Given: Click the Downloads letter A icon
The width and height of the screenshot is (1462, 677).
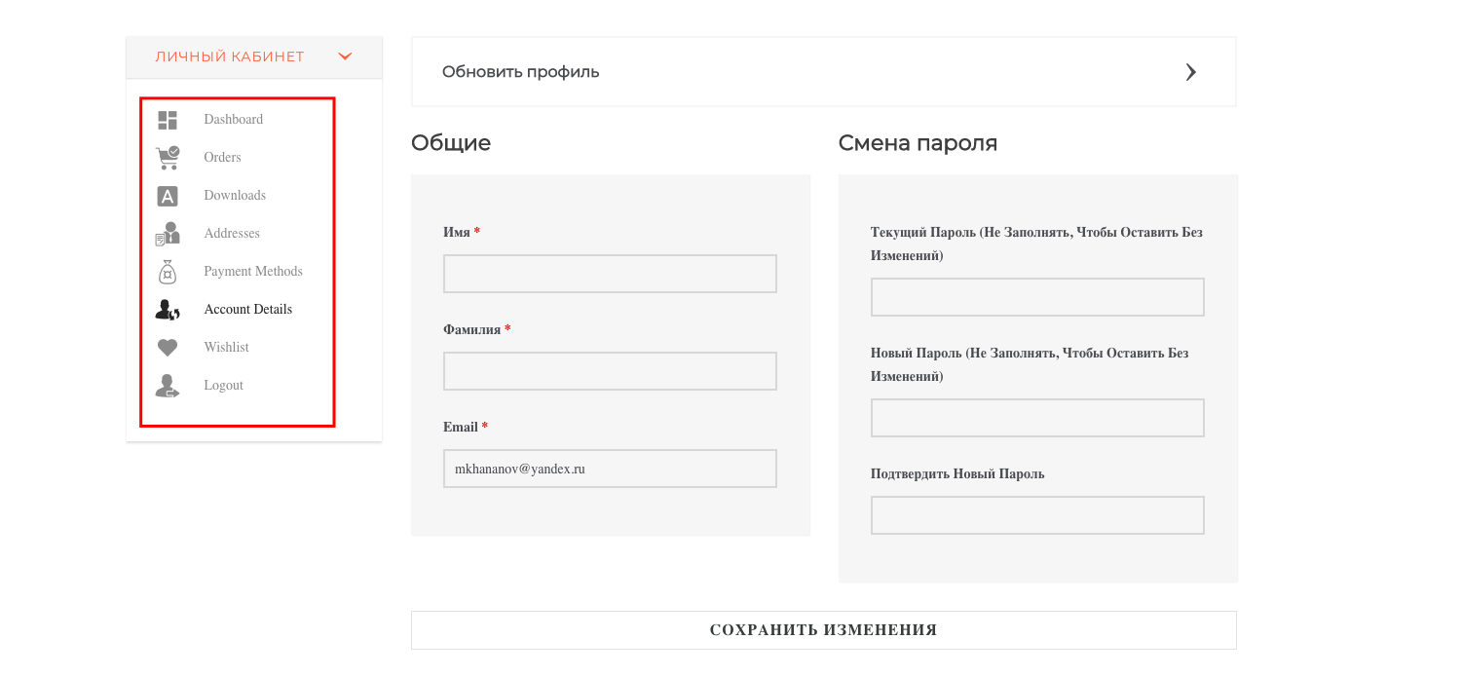Looking at the screenshot, I should pyautogui.click(x=168, y=196).
